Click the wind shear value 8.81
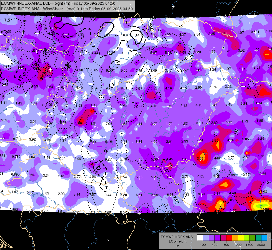Viewport: 272px width, 250px height. (93, 124)
